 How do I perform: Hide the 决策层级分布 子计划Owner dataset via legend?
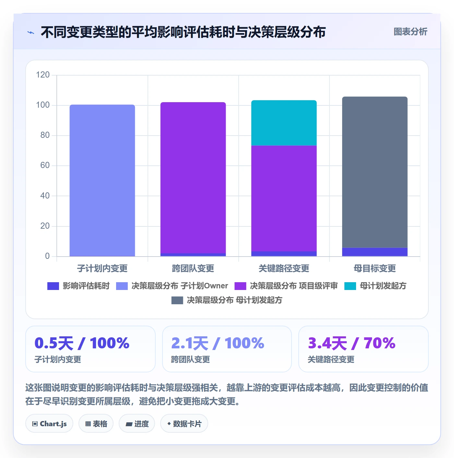pyautogui.click(x=172, y=286)
